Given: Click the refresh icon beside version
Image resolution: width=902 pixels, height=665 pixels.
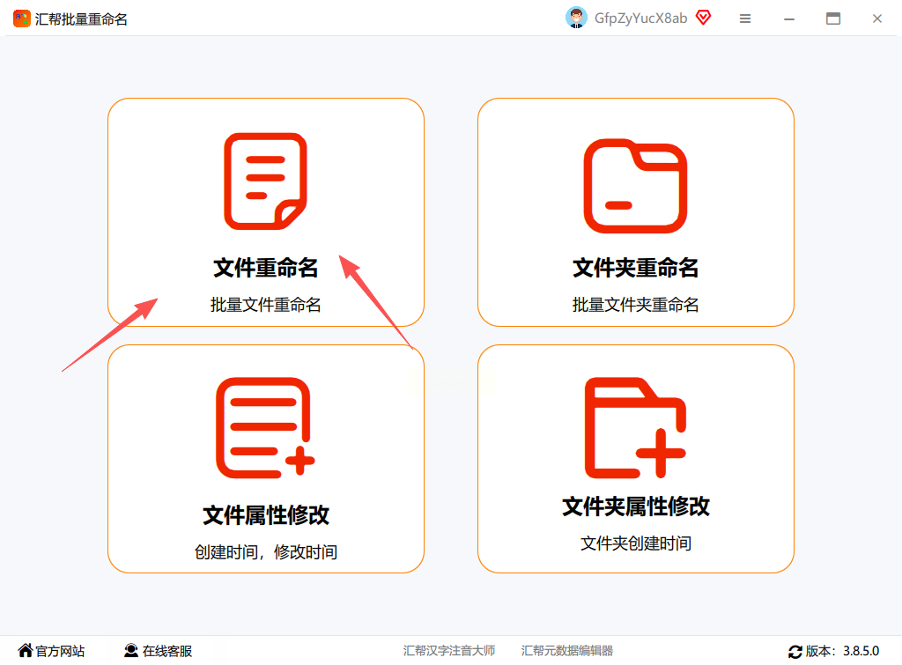Looking at the screenshot, I should 795,651.
